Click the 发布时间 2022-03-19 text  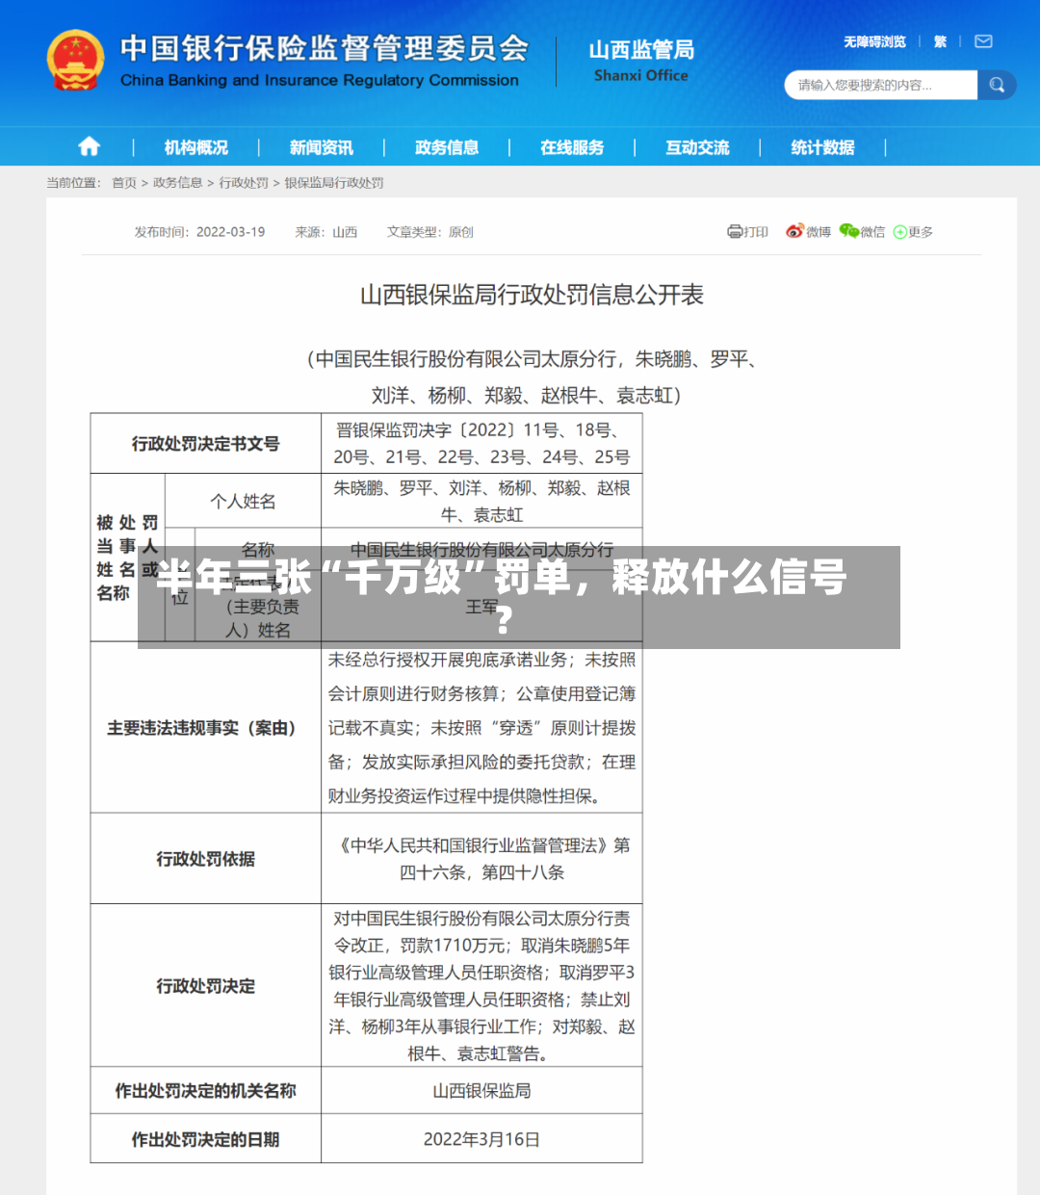(x=199, y=231)
